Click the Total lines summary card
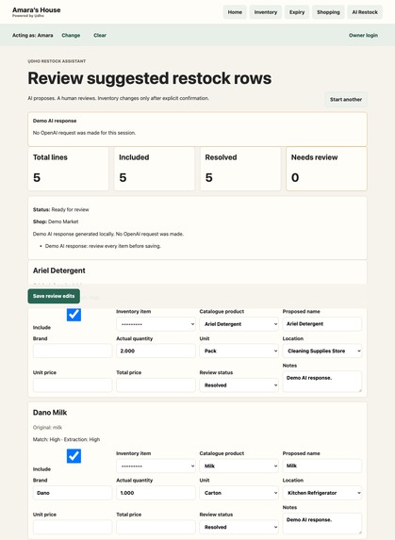The width and height of the screenshot is (395, 540). [68, 169]
